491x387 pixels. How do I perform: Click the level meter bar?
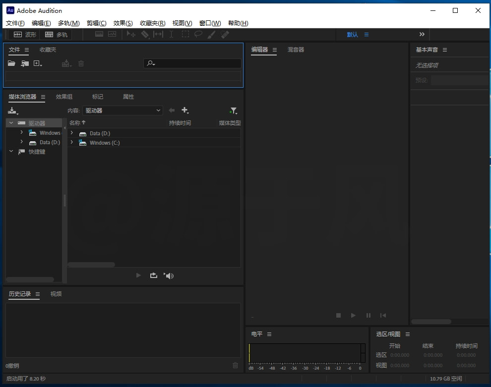pos(307,353)
